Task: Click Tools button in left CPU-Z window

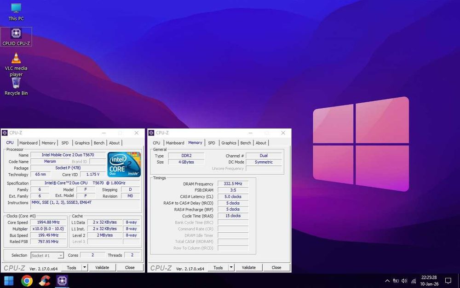Action: (x=71, y=268)
